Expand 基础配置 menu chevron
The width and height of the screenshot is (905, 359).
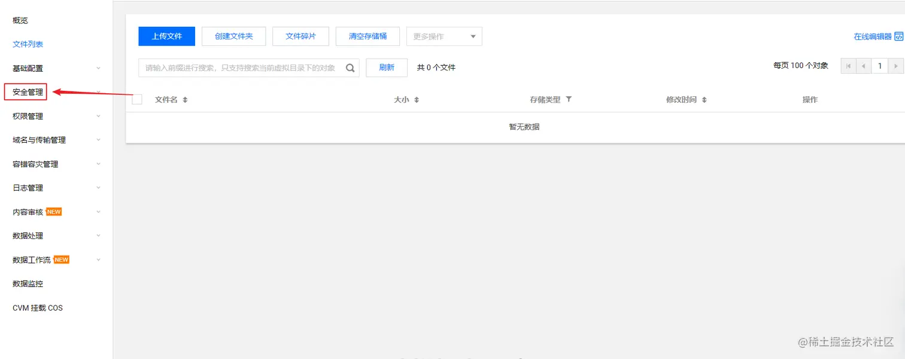point(99,68)
